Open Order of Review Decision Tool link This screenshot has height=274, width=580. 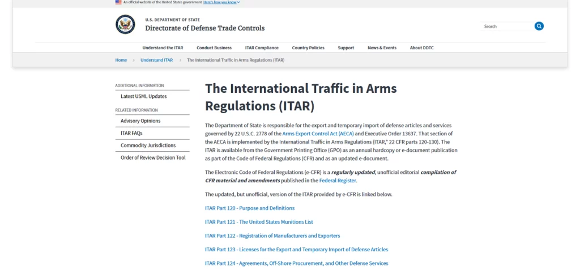point(152,157)
